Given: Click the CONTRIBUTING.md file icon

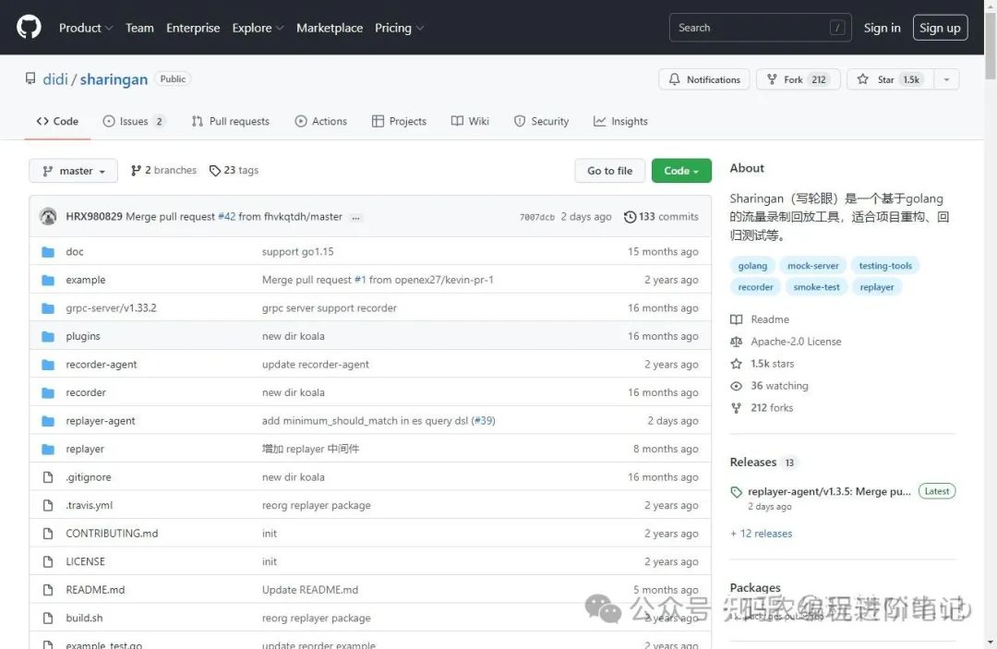Looking at the screenshot, I should 48,534.
